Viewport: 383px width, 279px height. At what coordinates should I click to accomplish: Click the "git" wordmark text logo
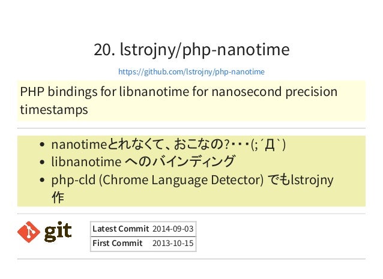pos(58,232)
